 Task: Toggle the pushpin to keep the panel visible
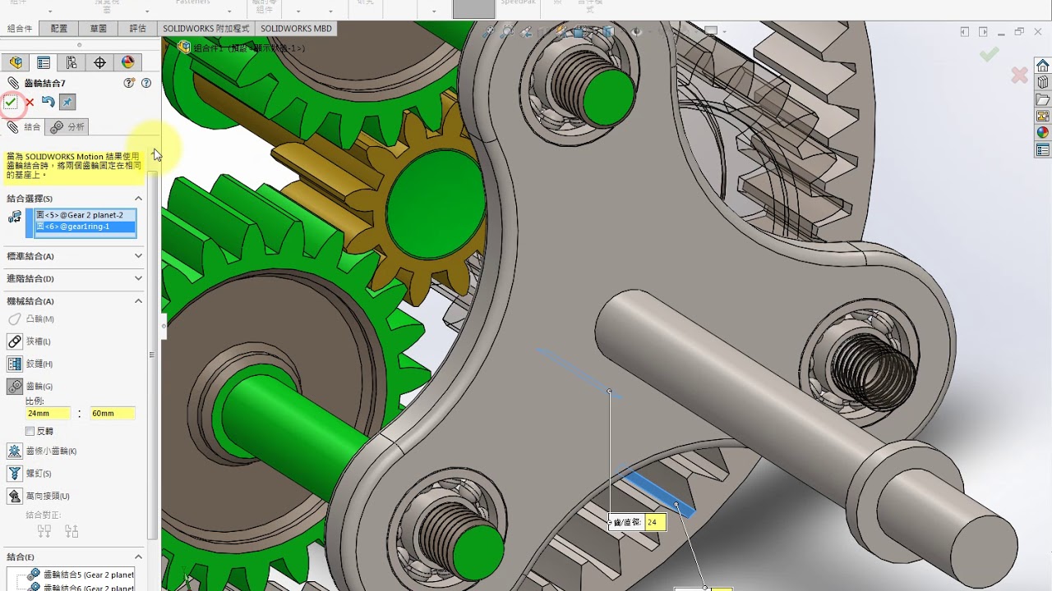[x=67, y=103]
